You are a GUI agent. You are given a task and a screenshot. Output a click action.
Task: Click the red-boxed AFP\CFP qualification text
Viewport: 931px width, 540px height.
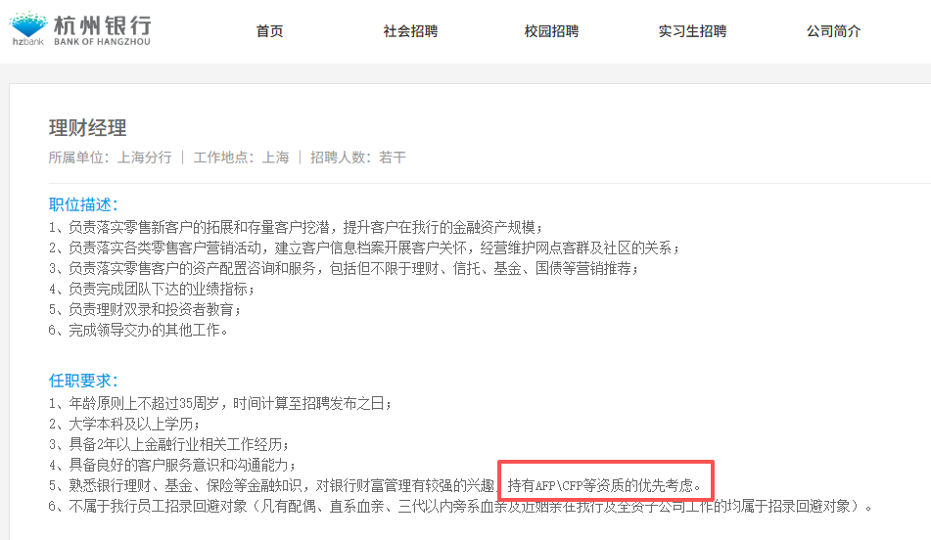604,486
